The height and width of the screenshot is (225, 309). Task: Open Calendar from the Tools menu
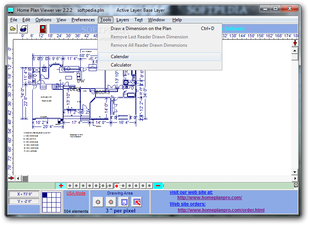(160, 57)
